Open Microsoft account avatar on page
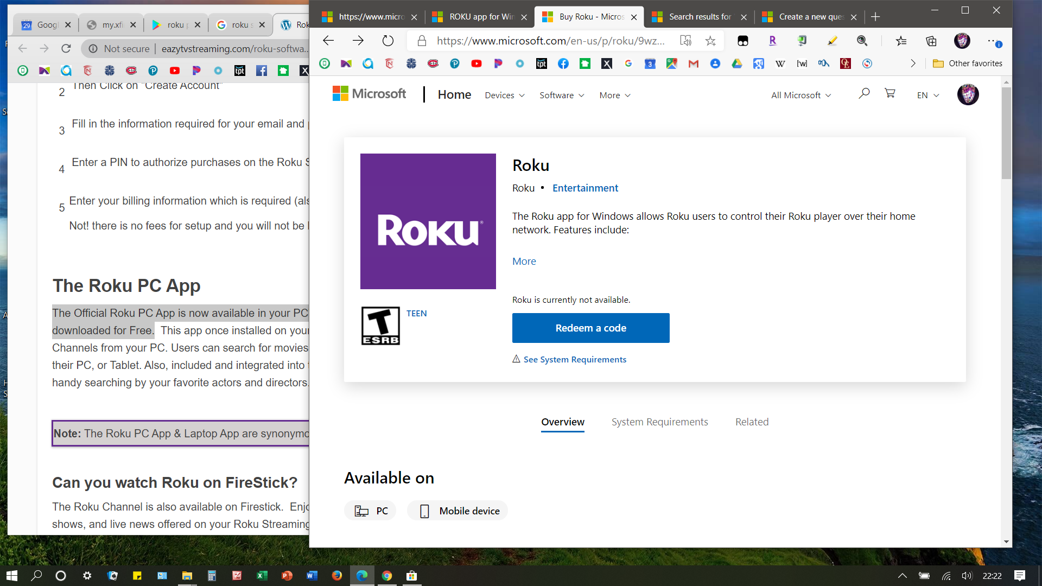Screen dimensions: 1042x586 point(968,94)
